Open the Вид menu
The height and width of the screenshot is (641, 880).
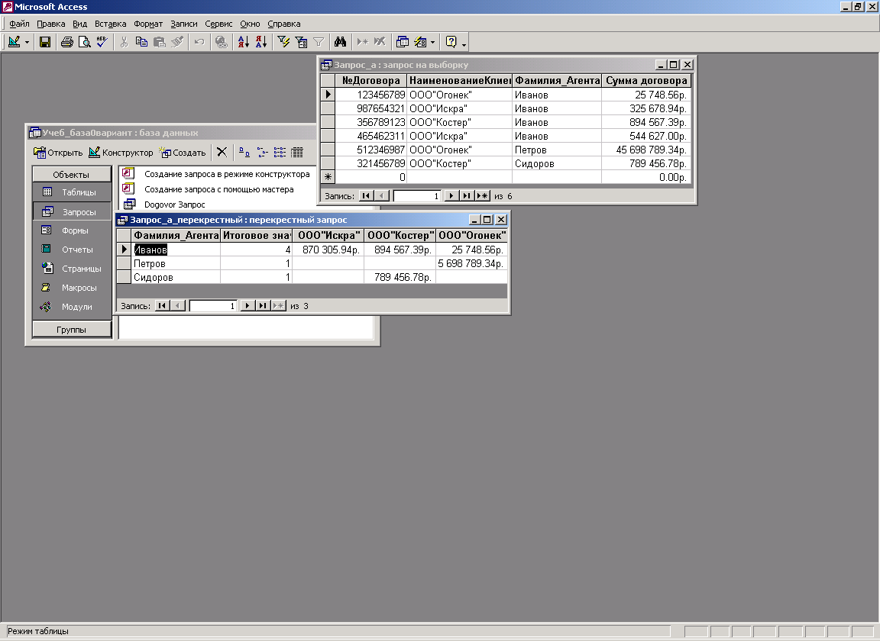[79, 24]
